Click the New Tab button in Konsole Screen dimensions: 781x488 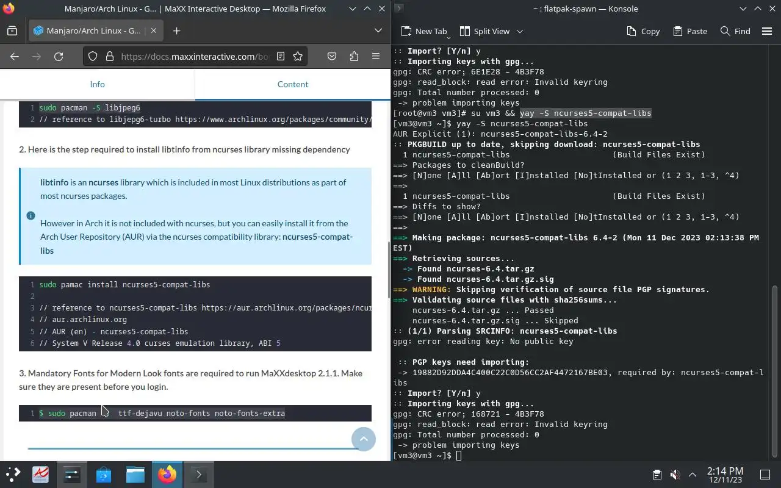424,31
